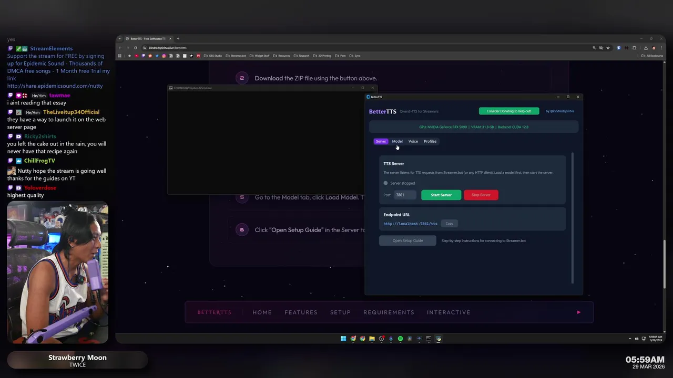The width and height of the screenshot is (673, 378).
Task: Go to FEATURES in the website nav bar
Action: click(x=301, y=312)
